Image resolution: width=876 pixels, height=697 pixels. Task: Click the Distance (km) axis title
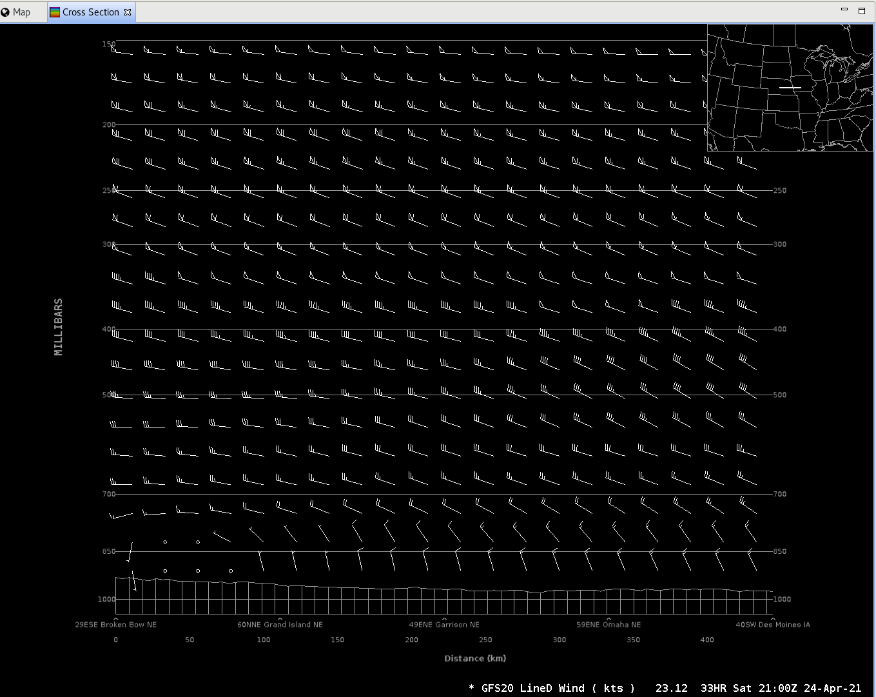click(475, 658)
